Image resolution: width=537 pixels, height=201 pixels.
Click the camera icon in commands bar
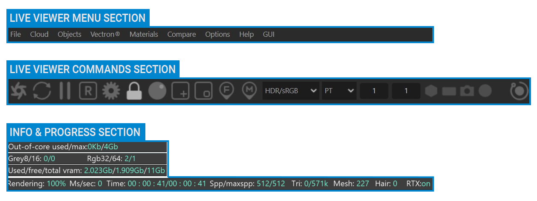coord(467,91)
